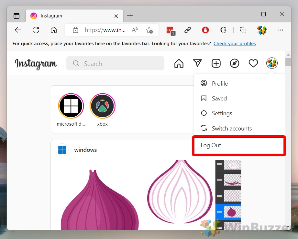Open Instagram direct messages paper plane icon

pos(197,63)
